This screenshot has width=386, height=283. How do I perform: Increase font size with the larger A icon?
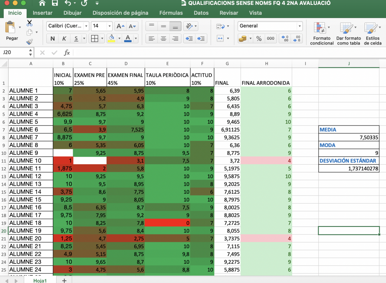point(120,26)
